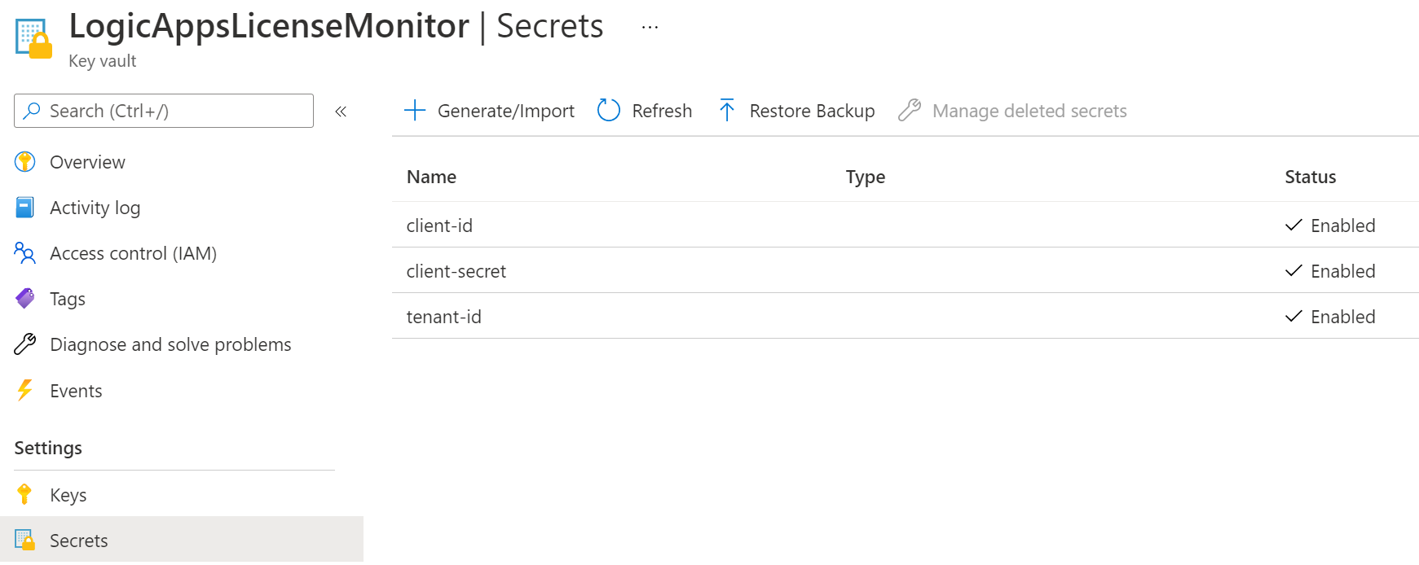Collapse the sidebar with double chevron
Screen dimensions: 1419x565
[341, 112]
